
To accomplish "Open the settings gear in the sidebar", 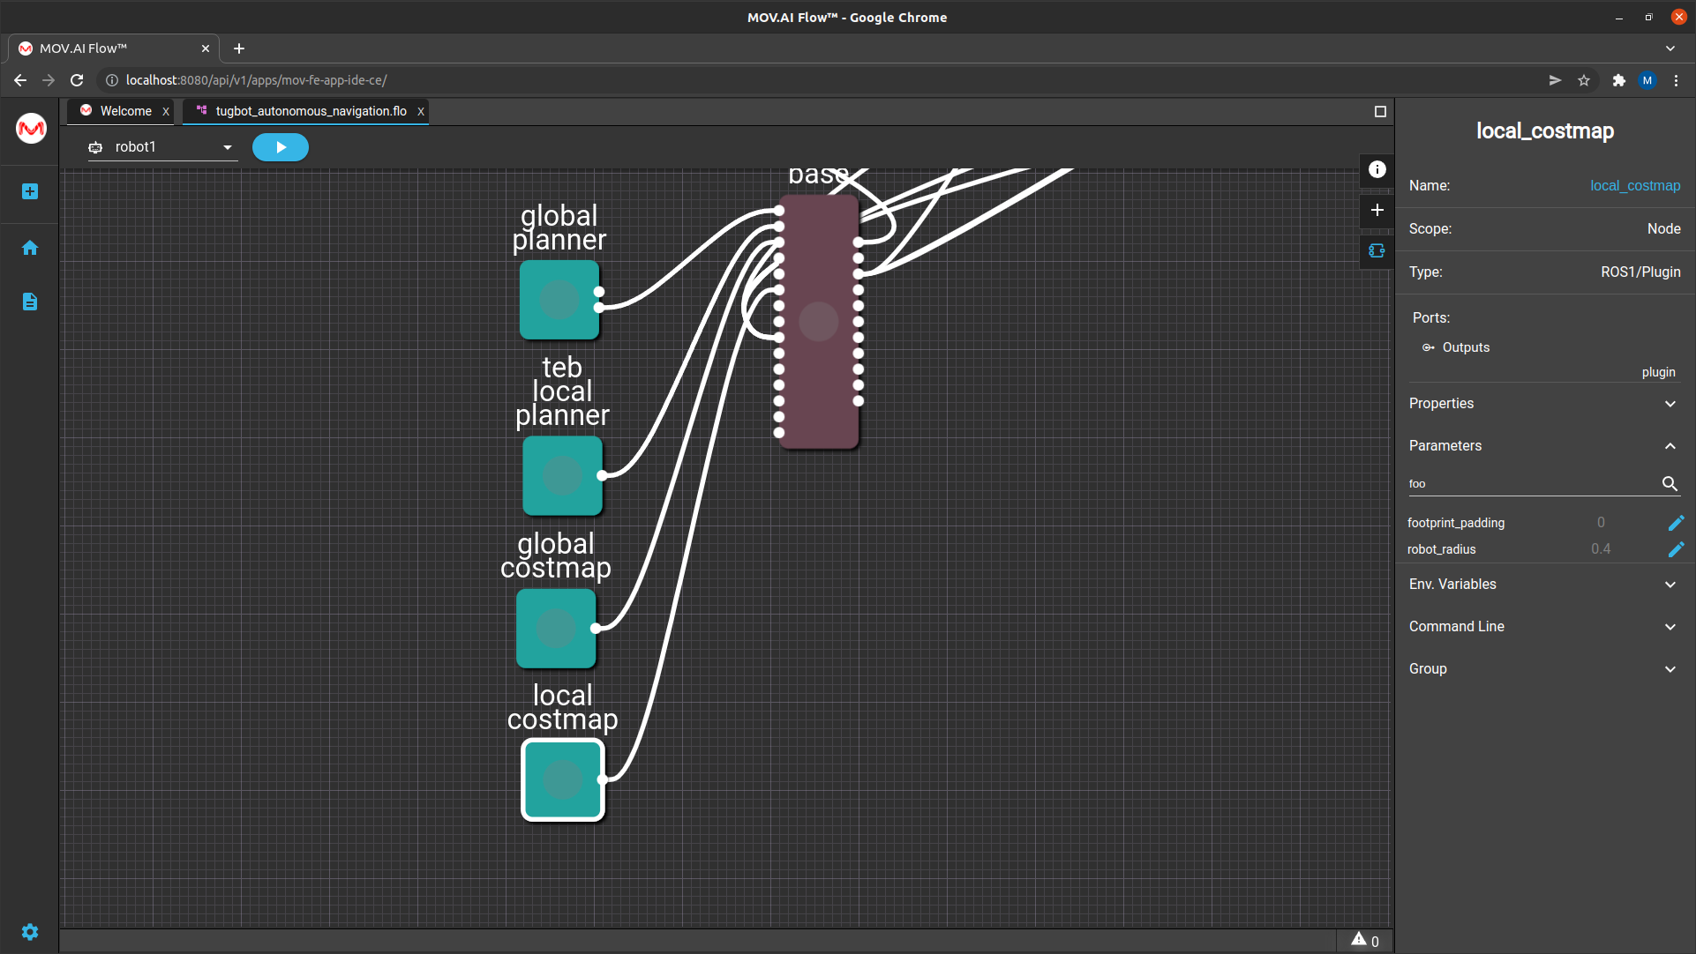I will [x=30, y=932].
